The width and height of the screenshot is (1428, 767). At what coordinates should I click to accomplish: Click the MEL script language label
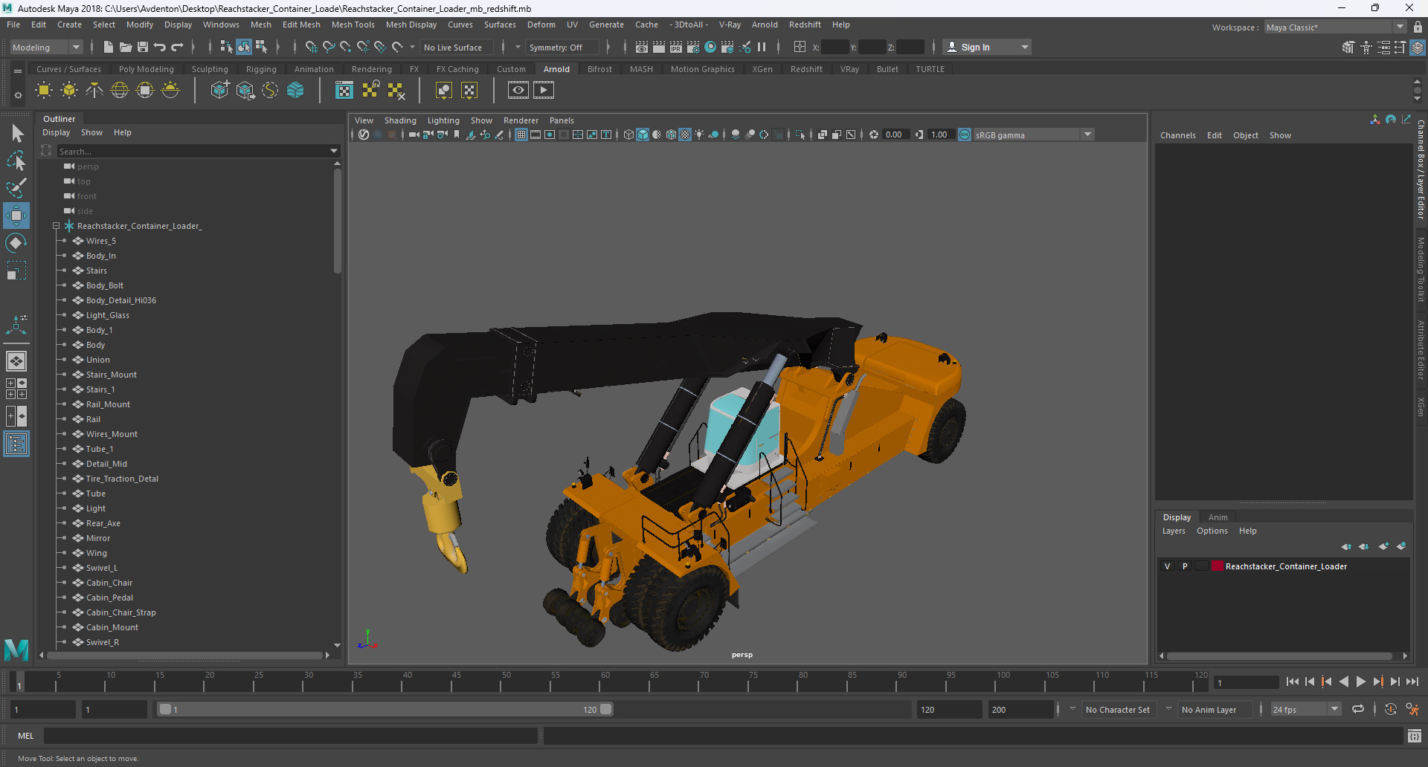pos(26,736)
